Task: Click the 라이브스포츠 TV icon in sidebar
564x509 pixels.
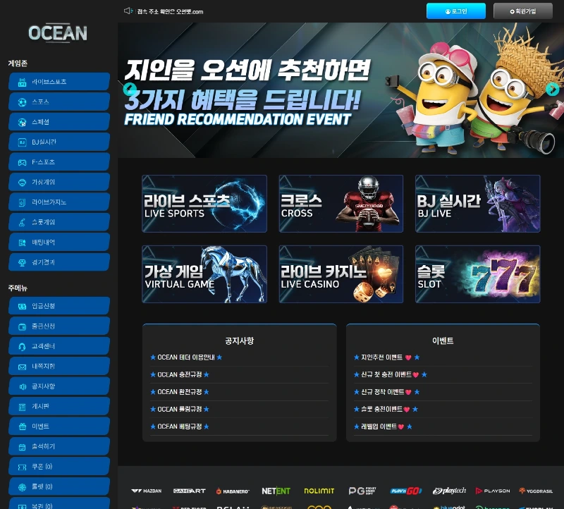Action: pos(22,82)
